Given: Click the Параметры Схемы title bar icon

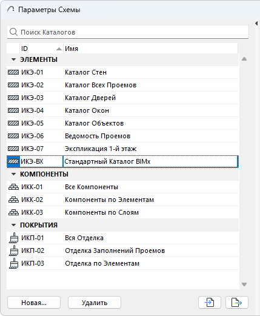Looking at the screenshot, I should 11,9.
